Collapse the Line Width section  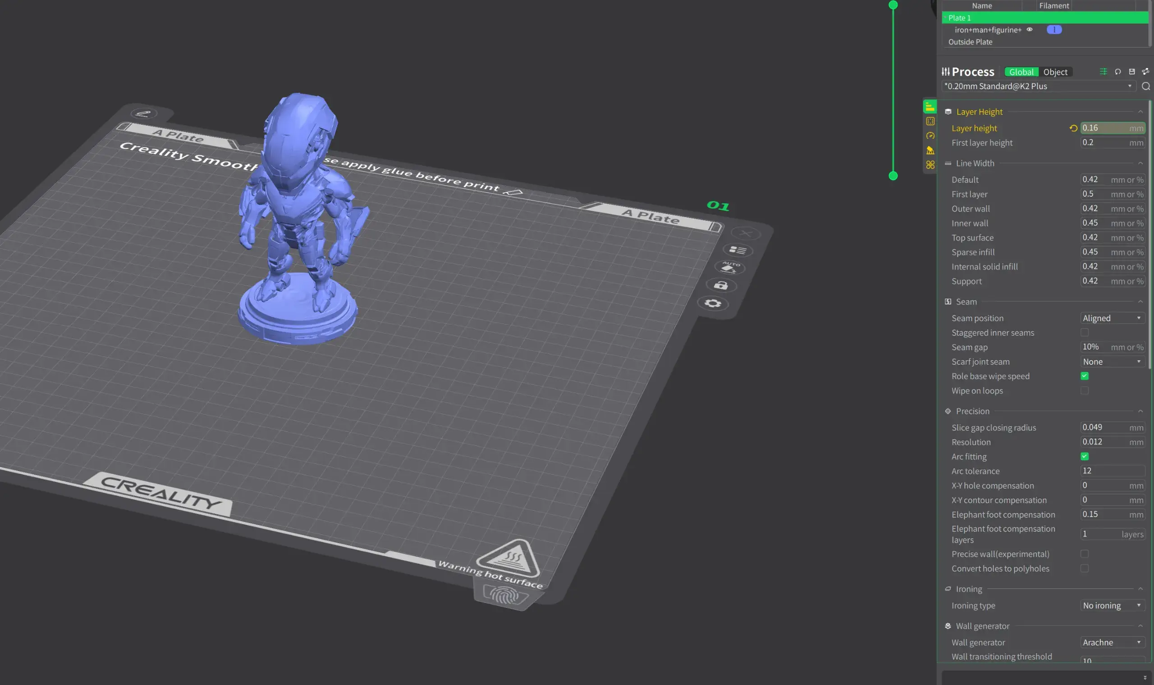pyautogui.click(x=1140, y=163)
